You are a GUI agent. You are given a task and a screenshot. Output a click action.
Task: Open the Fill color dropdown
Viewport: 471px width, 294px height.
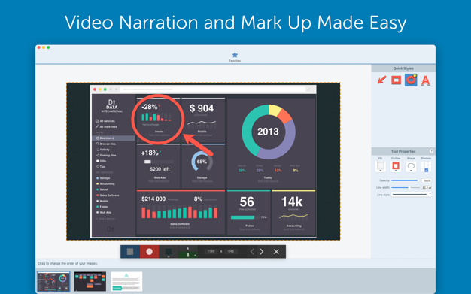tap(381, 167)
